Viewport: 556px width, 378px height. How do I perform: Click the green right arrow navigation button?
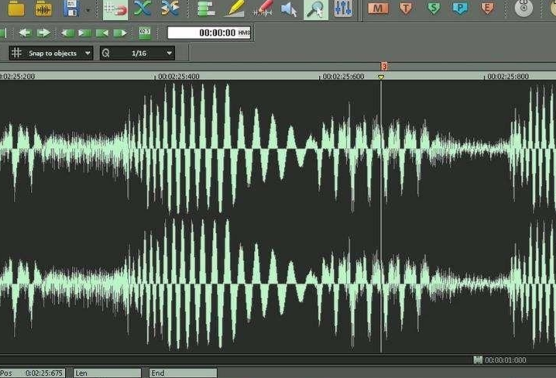[x=43, y=33]
